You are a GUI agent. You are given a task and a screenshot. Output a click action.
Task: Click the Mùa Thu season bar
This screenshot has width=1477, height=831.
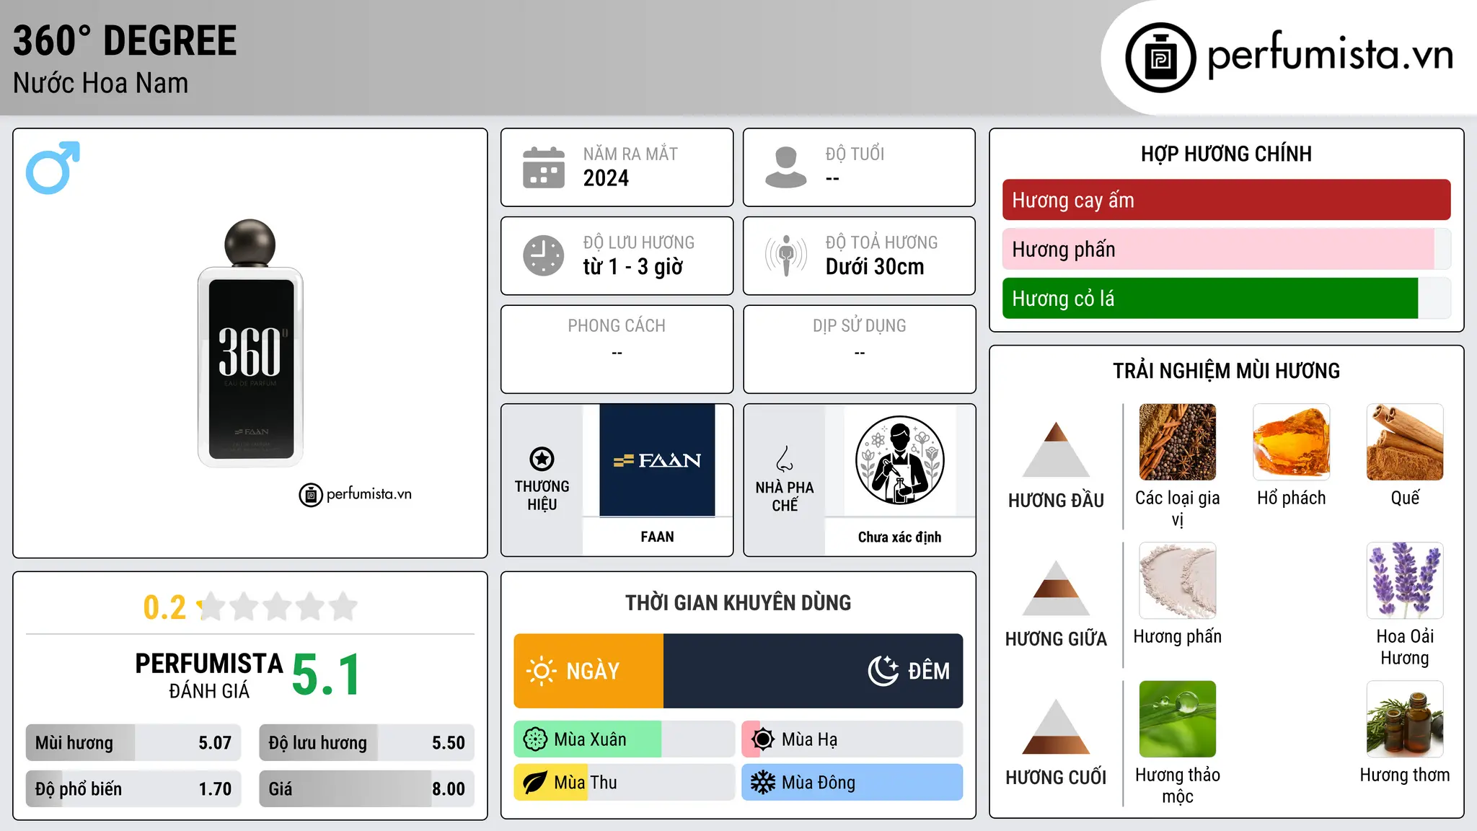tap(625, 783)
